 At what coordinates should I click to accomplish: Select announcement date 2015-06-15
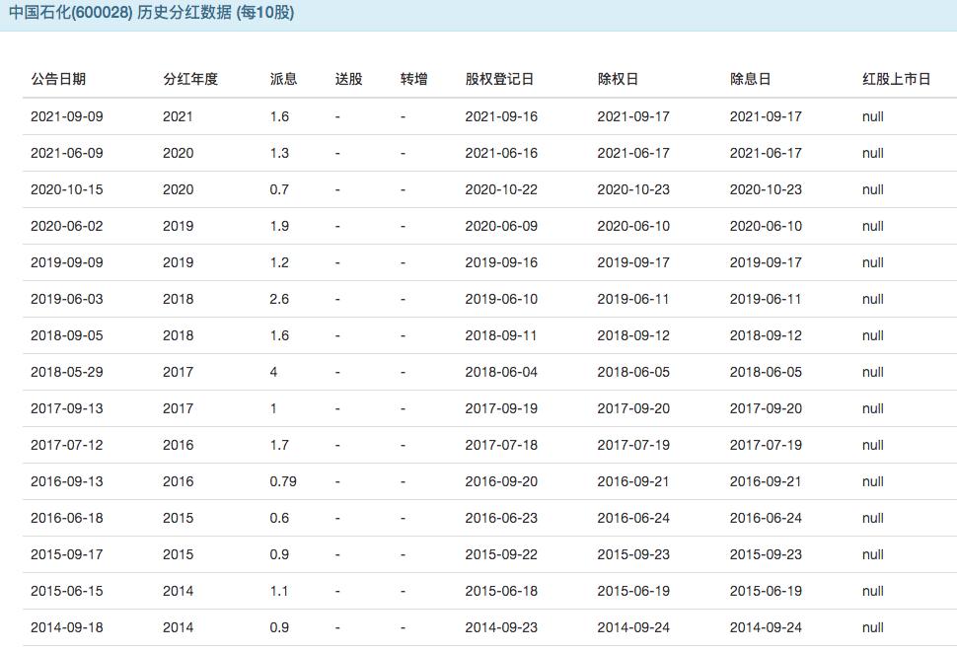tap(67, 591)
